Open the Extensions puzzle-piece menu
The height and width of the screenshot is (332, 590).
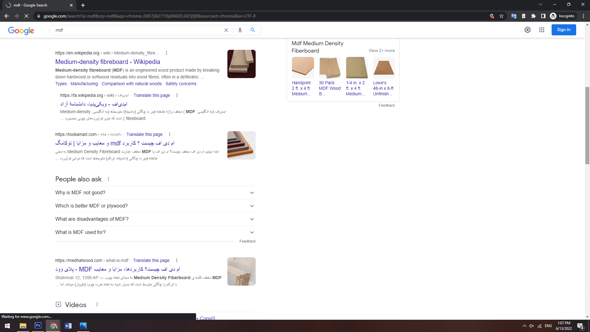pyautogui.click(x=533, y=16)
